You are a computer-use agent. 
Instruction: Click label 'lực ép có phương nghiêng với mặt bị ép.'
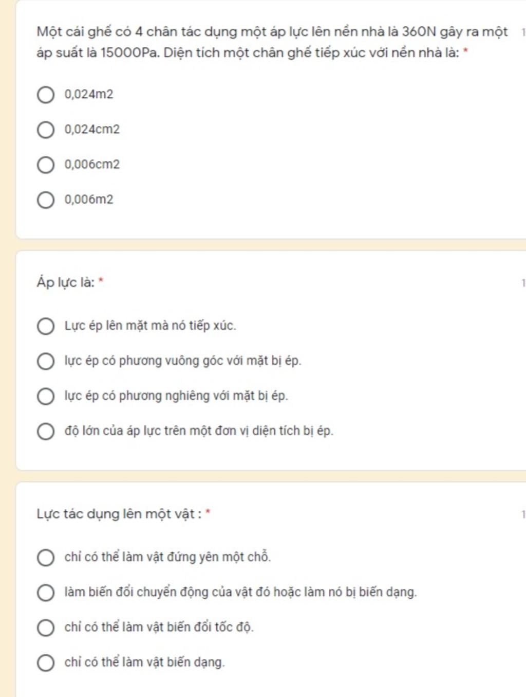click(x=176, y=396)
